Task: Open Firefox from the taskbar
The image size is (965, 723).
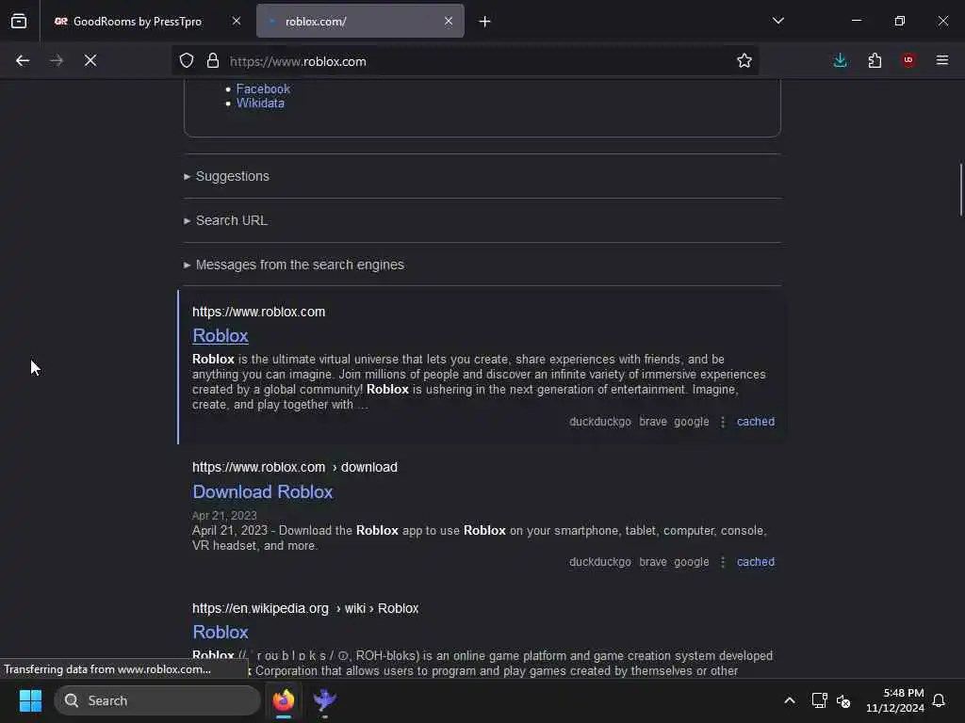Action: 284,700
